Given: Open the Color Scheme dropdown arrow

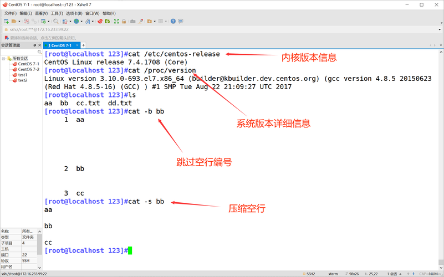Looking at the screenshot, I should point(70,22).
